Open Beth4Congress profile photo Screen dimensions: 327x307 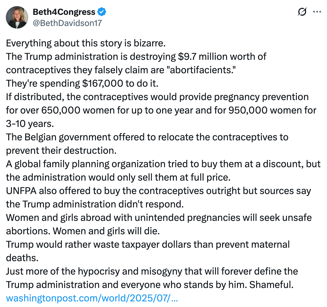pos(17,17)
